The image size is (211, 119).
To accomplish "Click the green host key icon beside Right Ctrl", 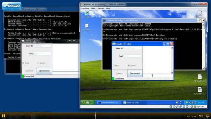I will [x=195, y=106].
